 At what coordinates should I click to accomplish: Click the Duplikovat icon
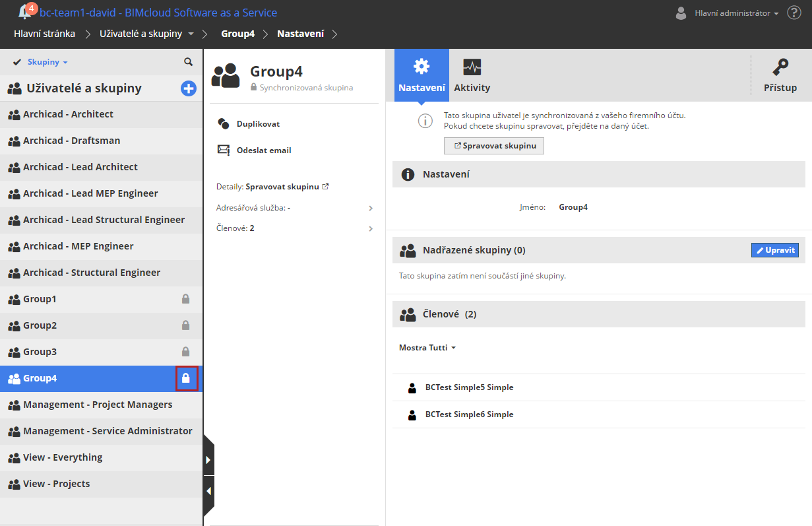(224, 124)
